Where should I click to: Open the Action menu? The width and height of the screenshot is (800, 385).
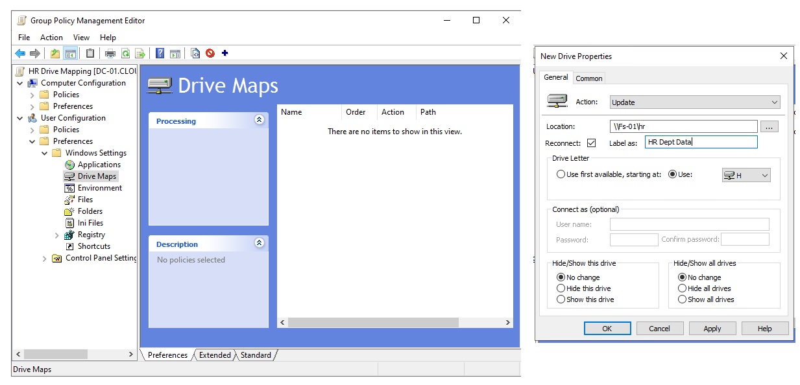(51, 37)
